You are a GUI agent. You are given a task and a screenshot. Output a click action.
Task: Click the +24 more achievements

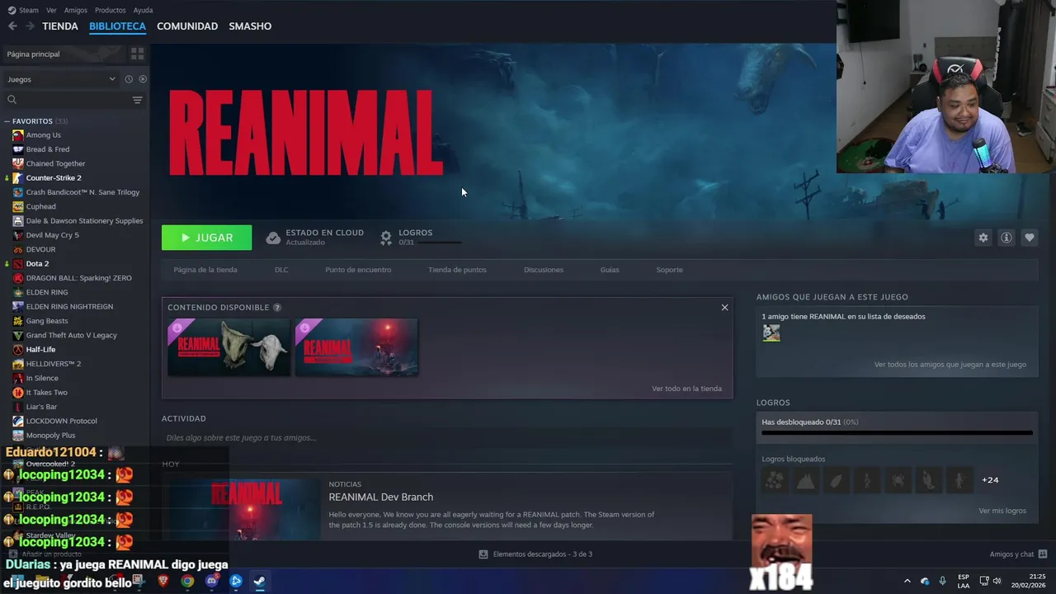coord(990,480)
